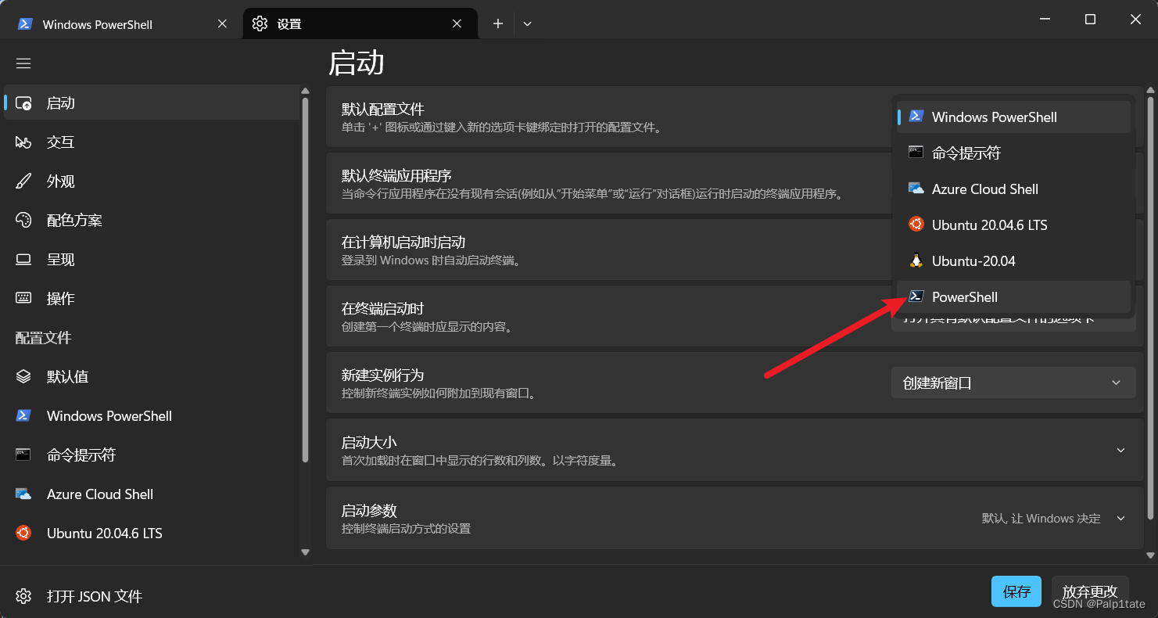Viewport: 1158px width, 618px height.
Task: Open 新建实例行为 dropdown showing 创建新窗口
Action: [x=1013, y=383]
